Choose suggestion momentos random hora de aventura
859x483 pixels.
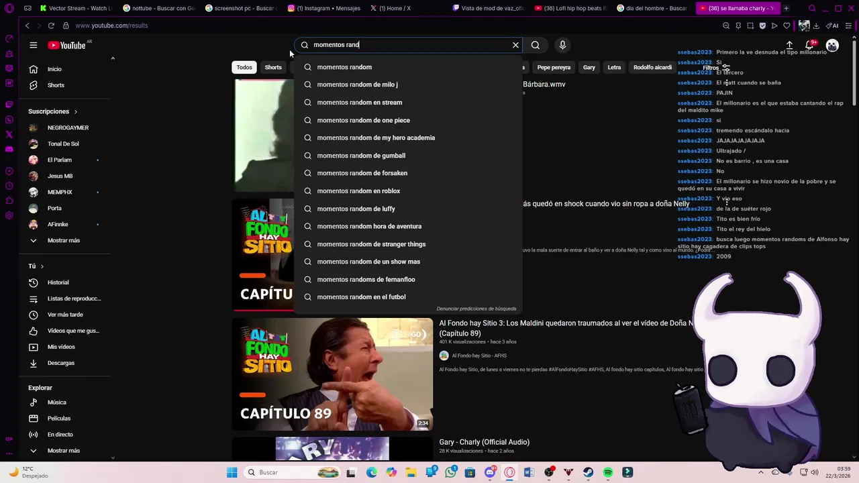point(408,226)
